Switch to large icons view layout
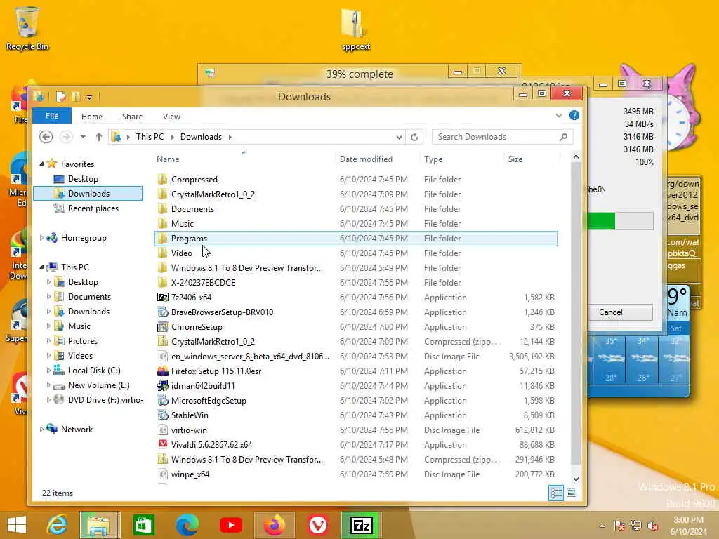This screenshot has width=719, height=539. pyautogui.click(x=572, y=493)
